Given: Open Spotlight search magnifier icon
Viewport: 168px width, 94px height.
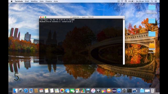Looking at the screenshot, I should [152, 1].
